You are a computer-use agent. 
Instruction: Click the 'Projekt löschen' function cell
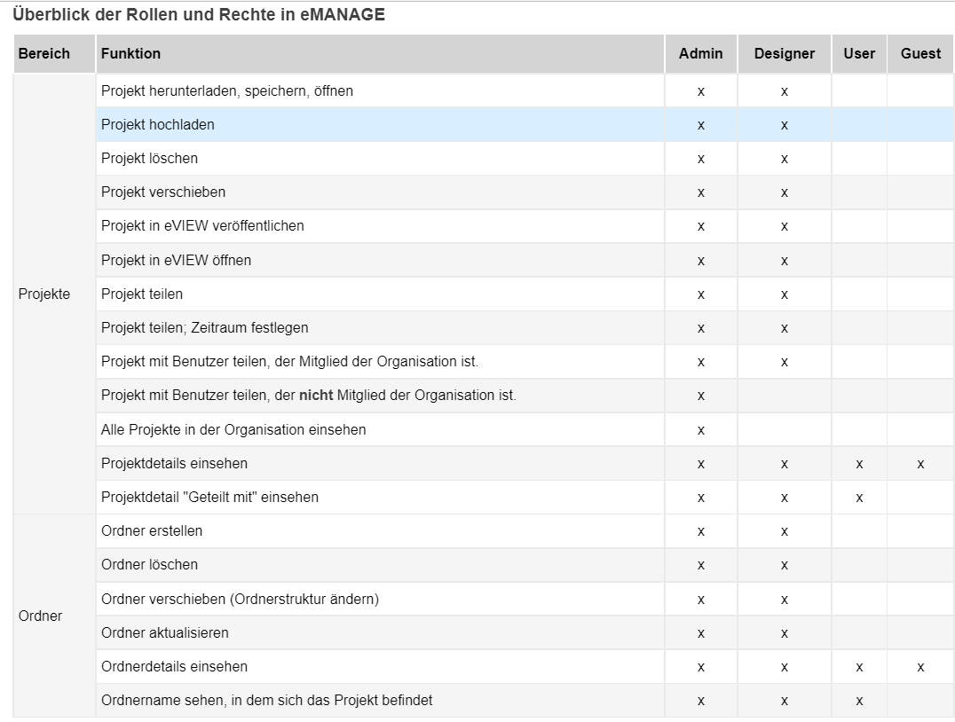[x=380, y=158]
